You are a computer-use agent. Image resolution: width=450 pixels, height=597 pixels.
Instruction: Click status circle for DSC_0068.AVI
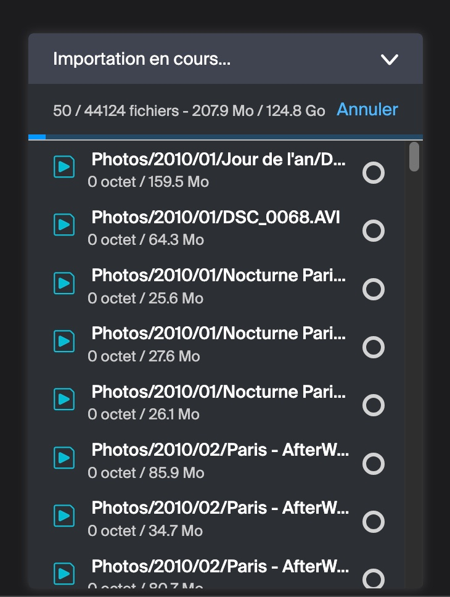coord(373,231)
